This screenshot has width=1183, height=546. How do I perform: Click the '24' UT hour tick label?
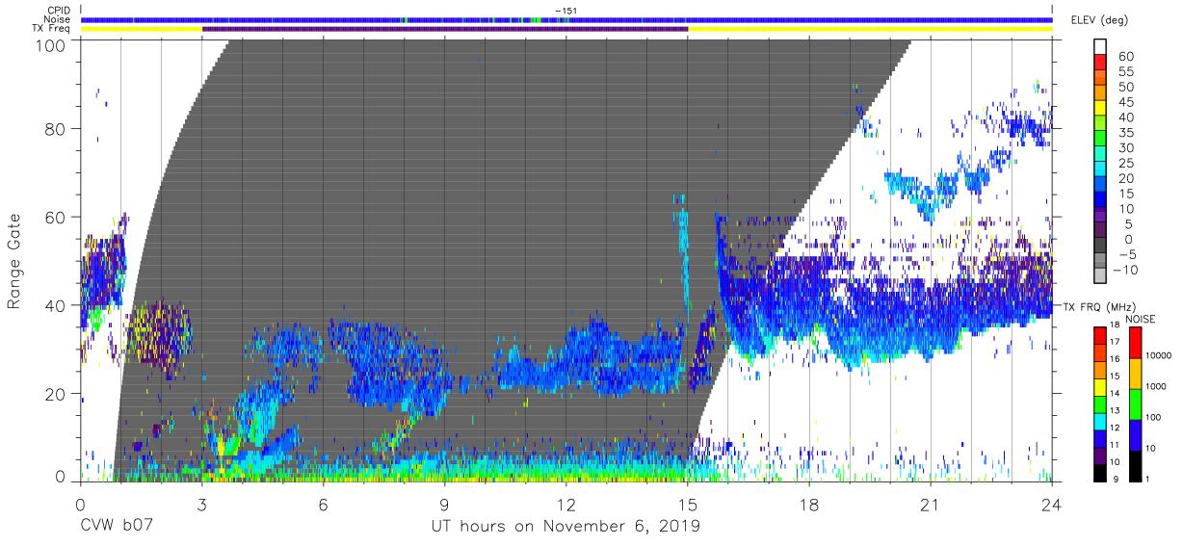click(x=1052, y=504)
